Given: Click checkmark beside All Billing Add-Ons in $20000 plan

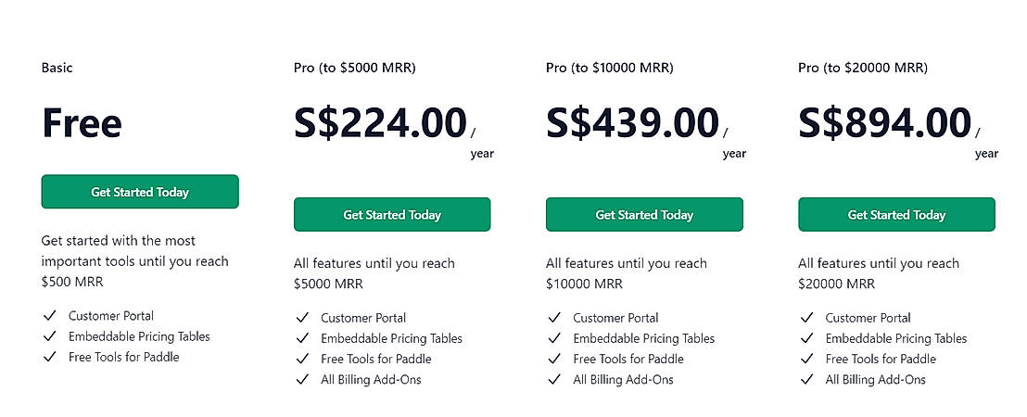Looking at the screenshot, I should pyautogui.click(x=805, y=379).
